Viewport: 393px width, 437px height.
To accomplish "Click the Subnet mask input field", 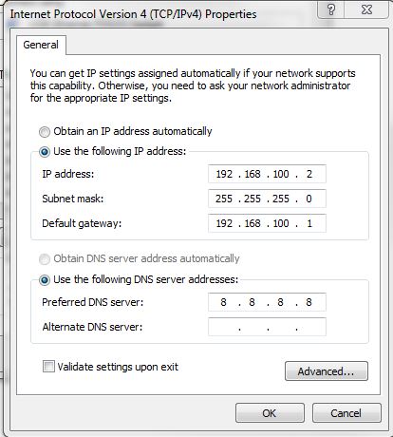I will (267, 199).
